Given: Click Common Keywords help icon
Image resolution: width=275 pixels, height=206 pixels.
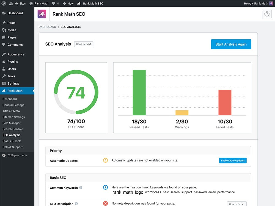Looking at the screenshot, I should tap(81, 188).
